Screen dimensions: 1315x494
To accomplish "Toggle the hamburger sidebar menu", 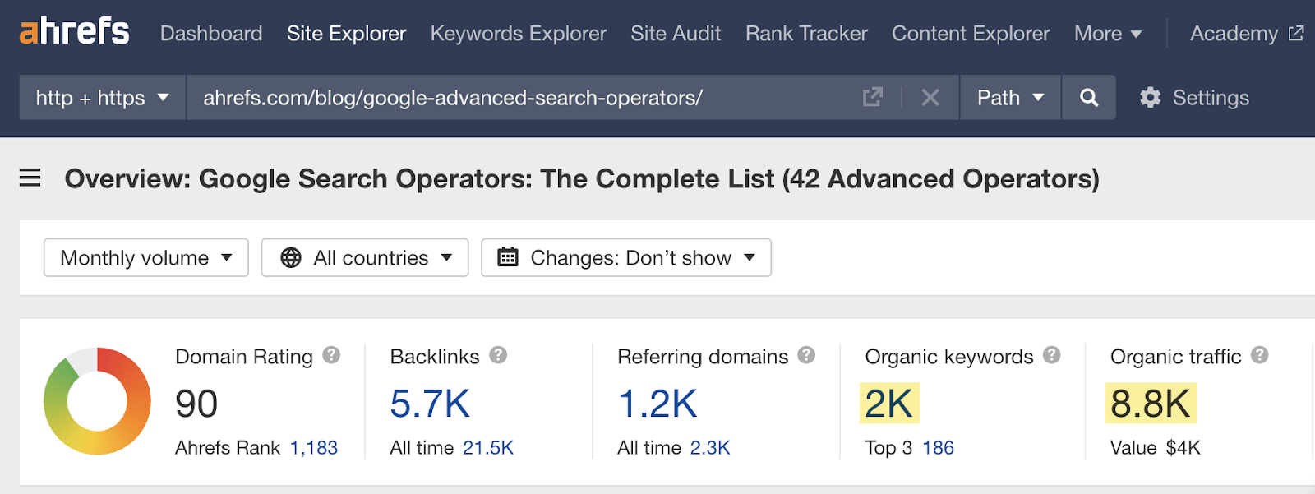I will click(30, 178).
